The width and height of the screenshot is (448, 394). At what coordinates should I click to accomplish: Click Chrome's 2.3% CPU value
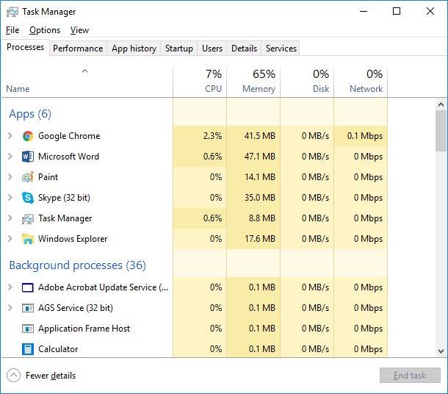(x=212, y=136)
